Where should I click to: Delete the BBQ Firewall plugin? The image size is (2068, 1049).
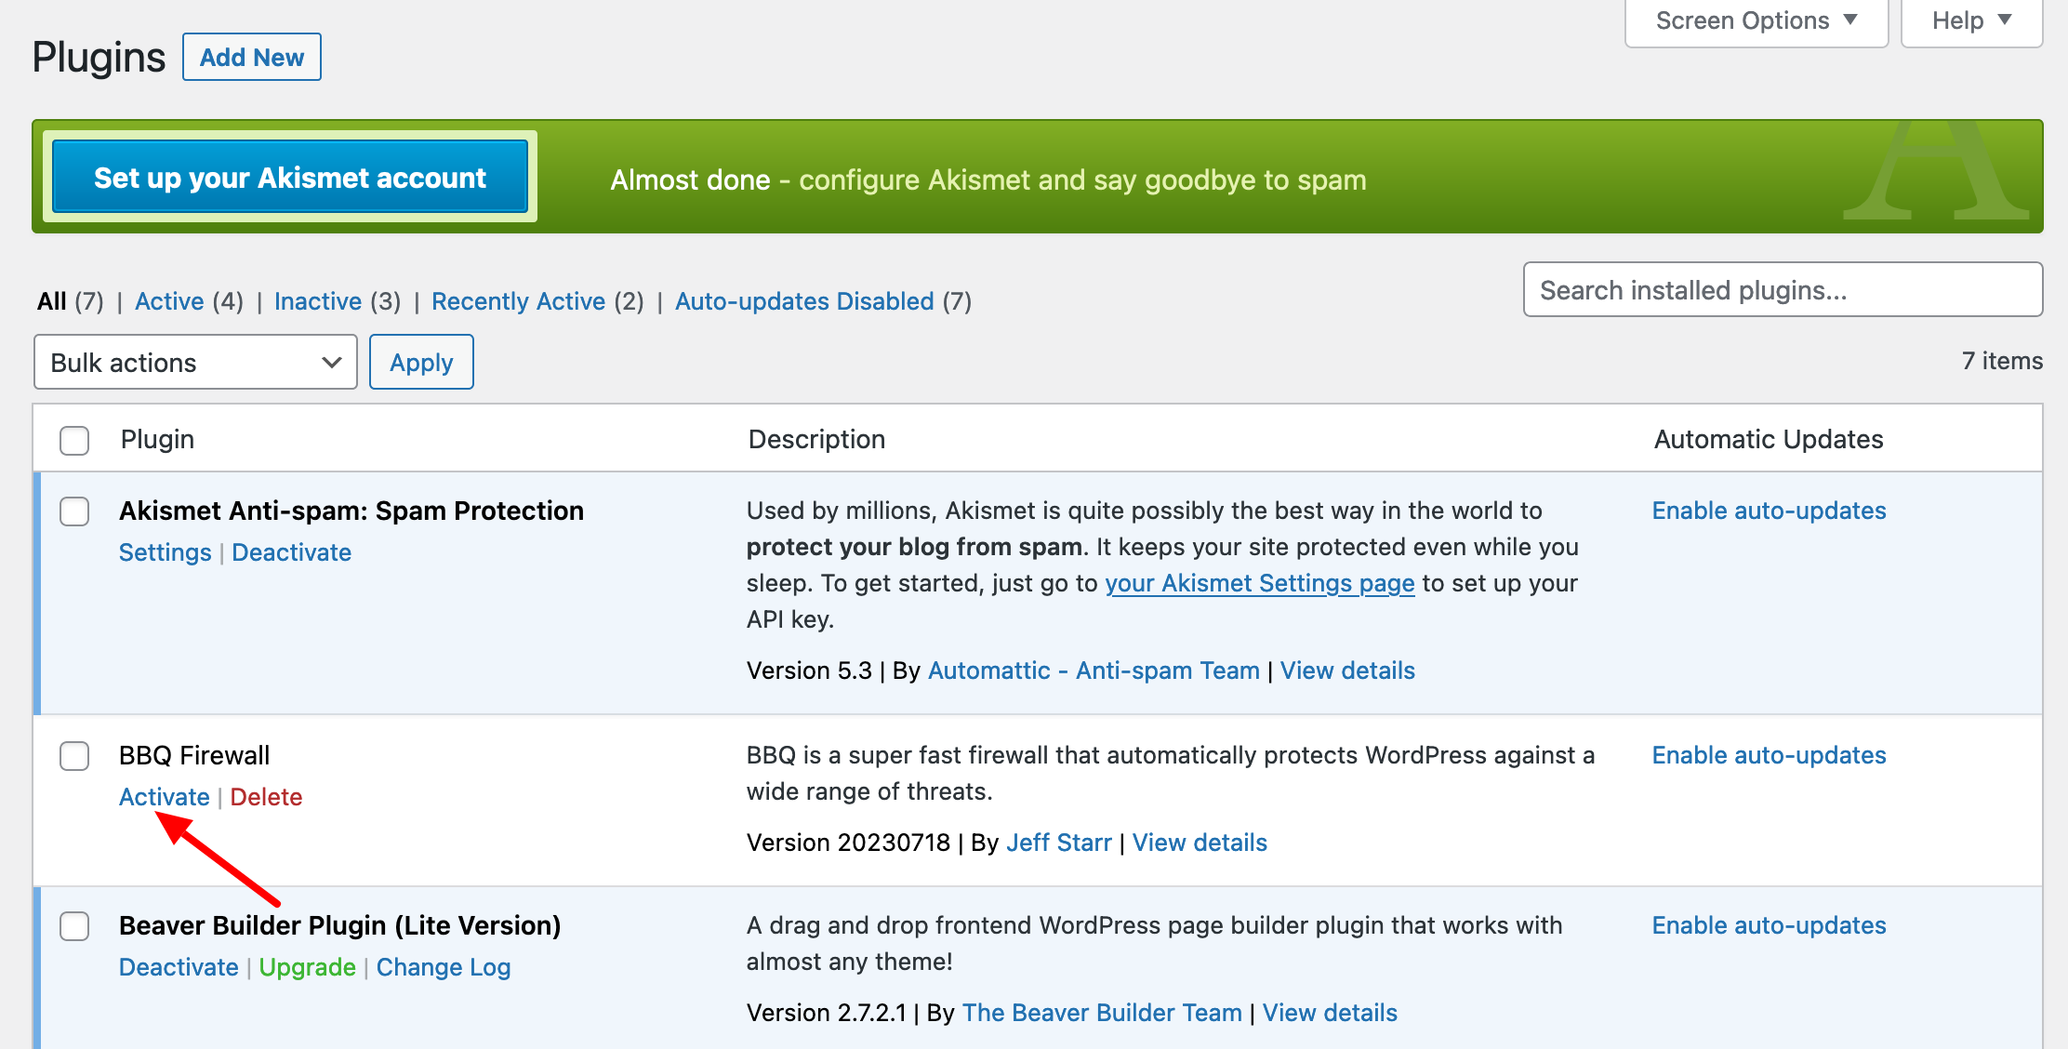(266, 797)
